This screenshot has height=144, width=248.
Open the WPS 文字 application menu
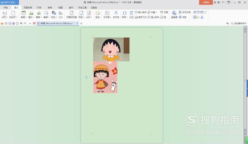(x=9, y=3)
